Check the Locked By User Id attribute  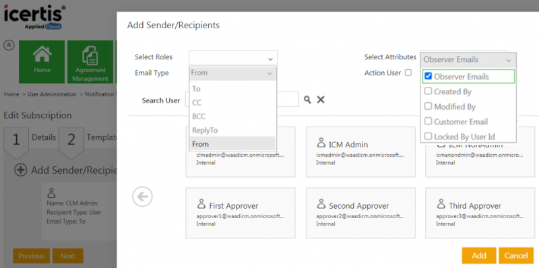coord(428,137)
